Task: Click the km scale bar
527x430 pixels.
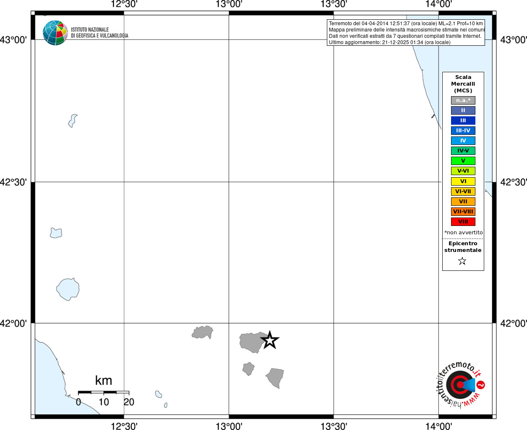Action: click(104, 392)
